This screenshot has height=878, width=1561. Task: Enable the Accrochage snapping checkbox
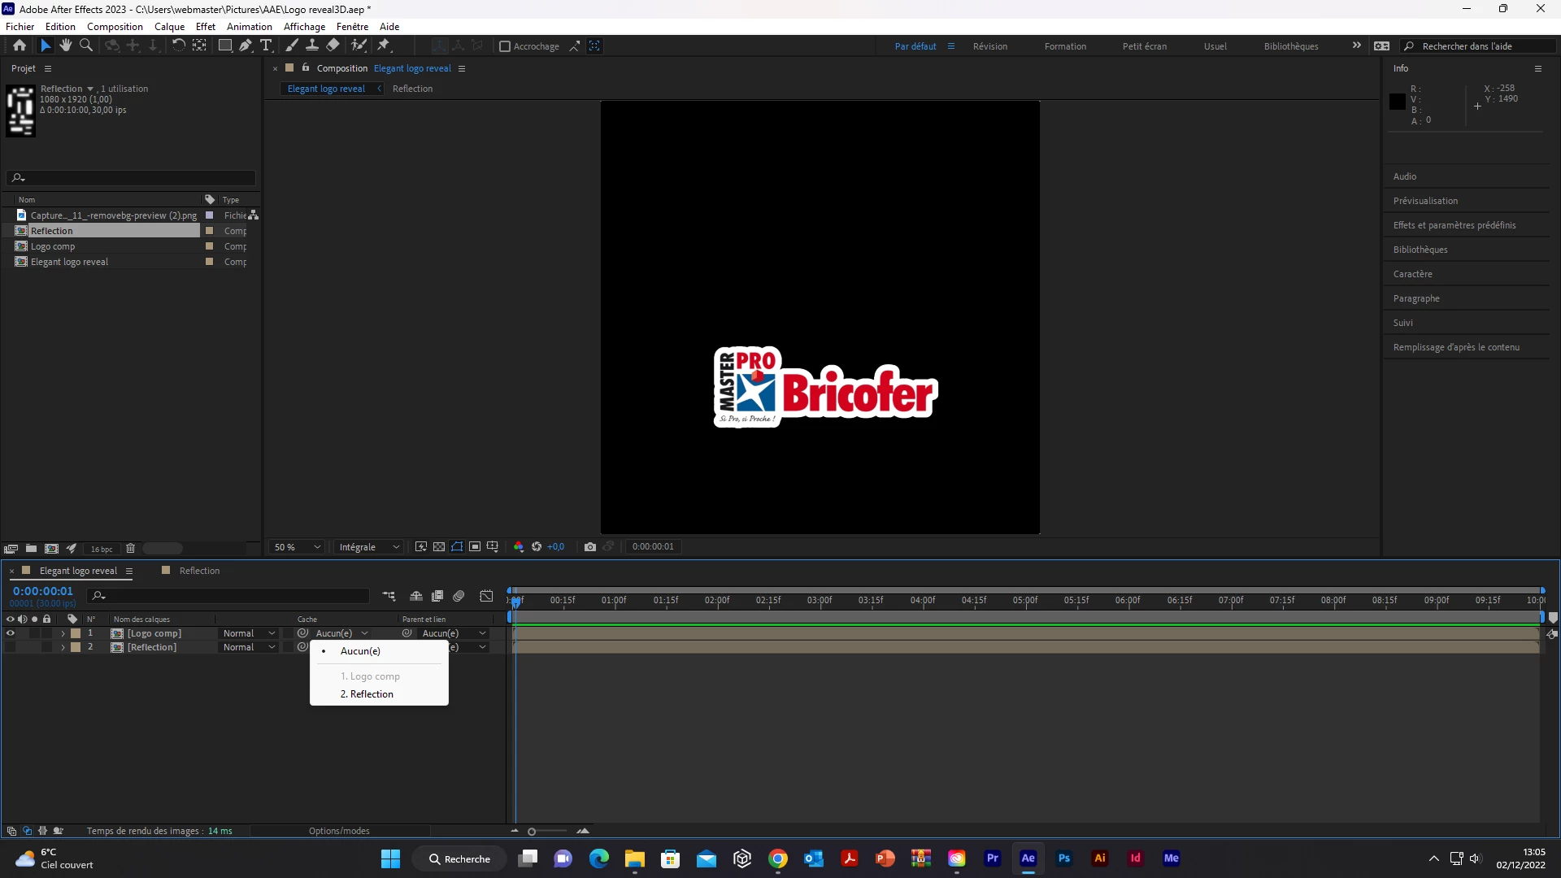[505, 46]
